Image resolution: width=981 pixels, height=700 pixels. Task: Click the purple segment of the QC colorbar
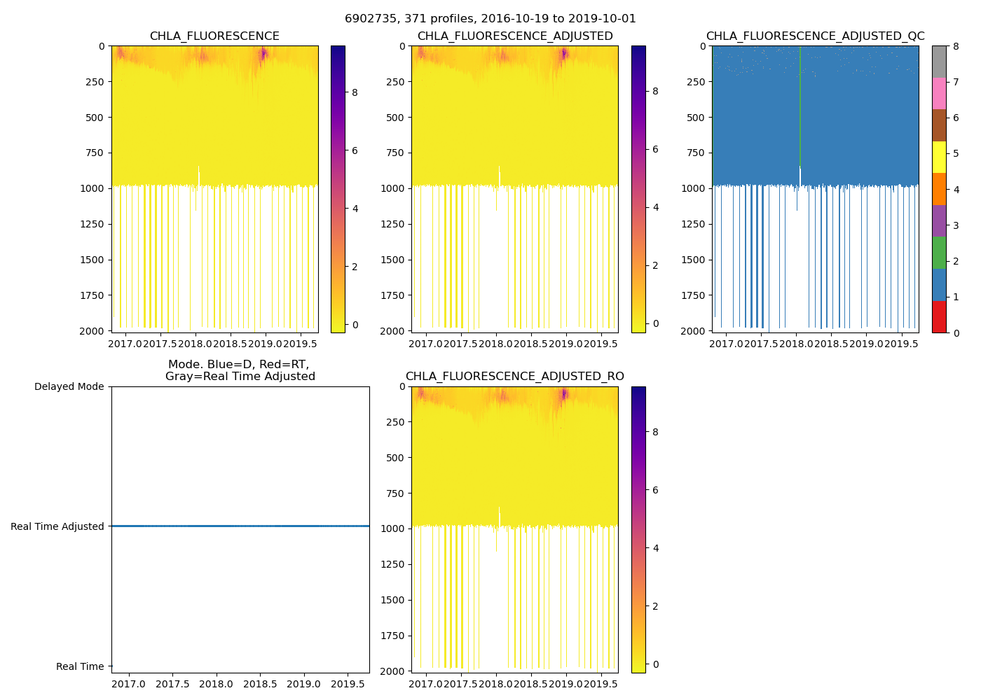point(939,220)
